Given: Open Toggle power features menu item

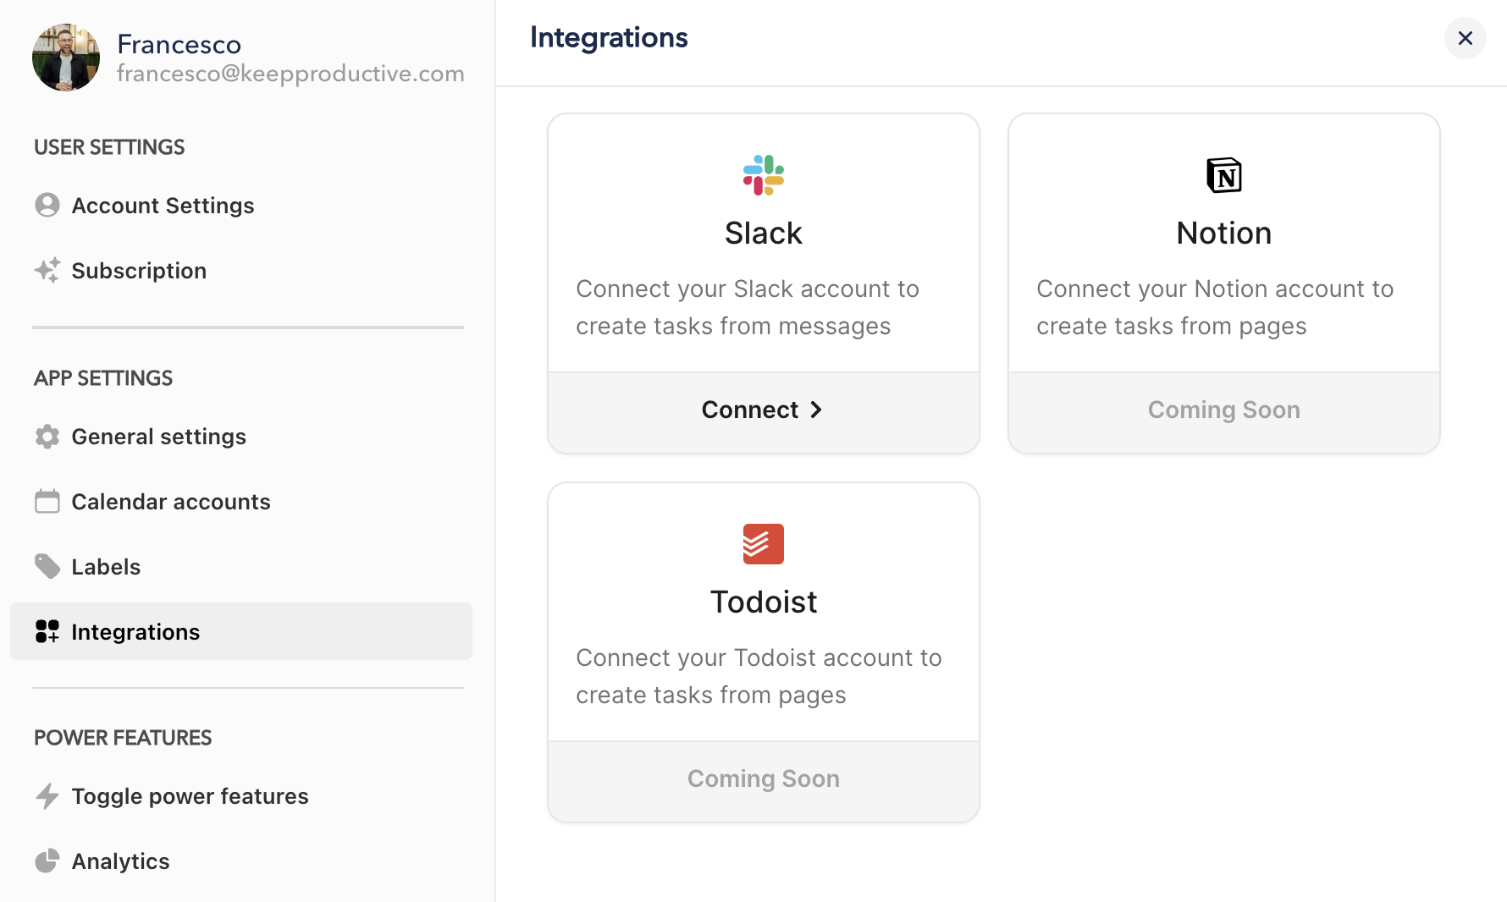Looking at the screenshot, I should point(190,796).
